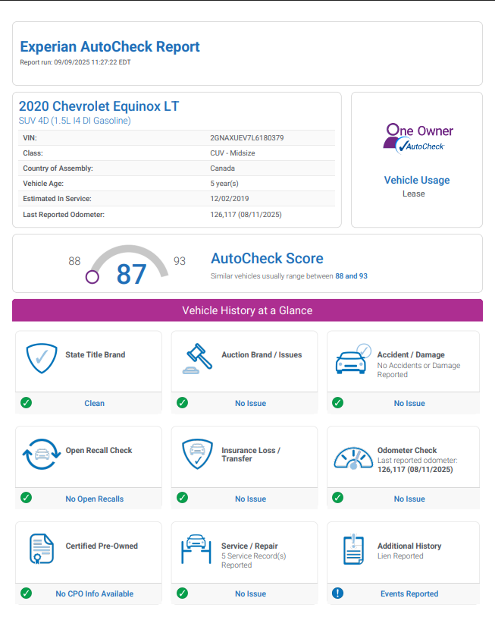Click the State Title Brand shield icon
This screenshot has height=639, width=495.
[x=42, y=358]
